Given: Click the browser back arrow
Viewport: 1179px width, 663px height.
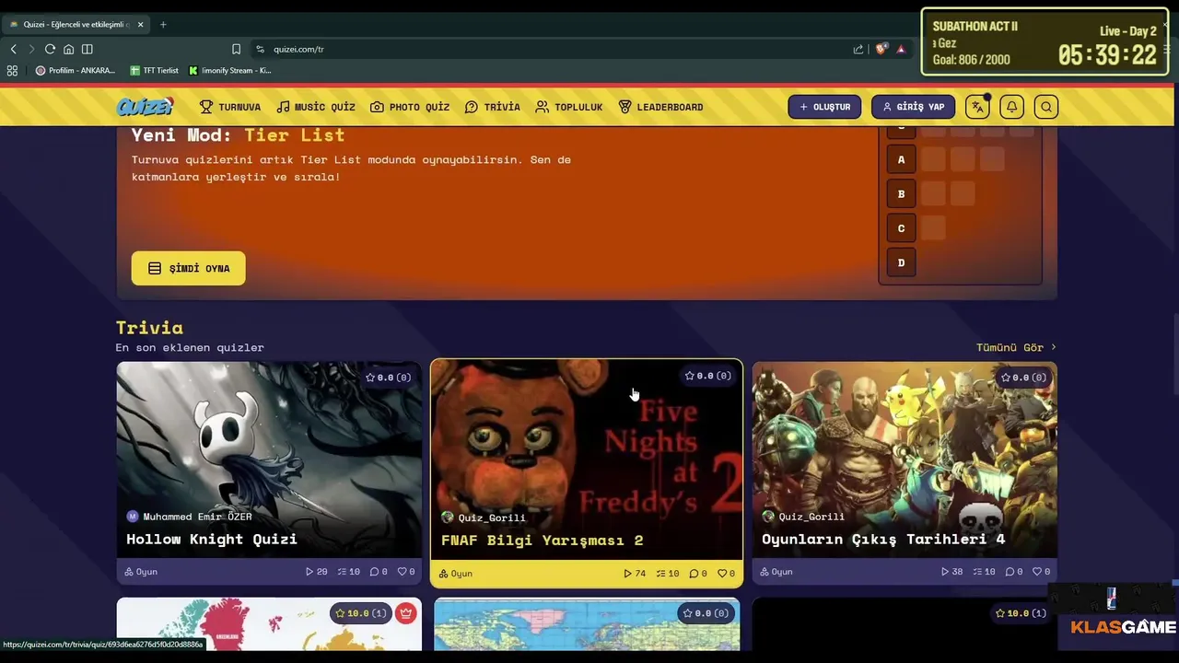Looking at the screenshot, I should tap(14, 49).
